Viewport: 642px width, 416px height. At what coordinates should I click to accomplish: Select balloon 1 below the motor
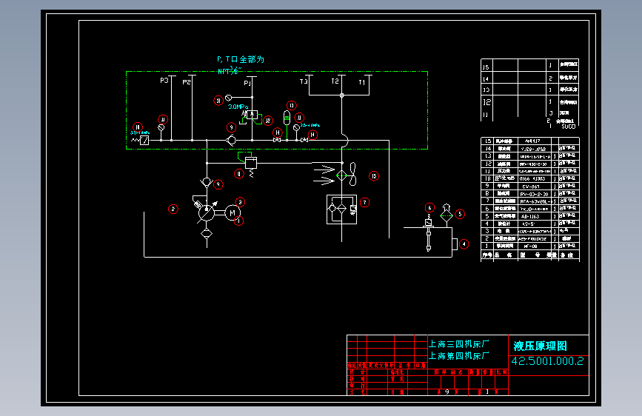coord(238,221)
